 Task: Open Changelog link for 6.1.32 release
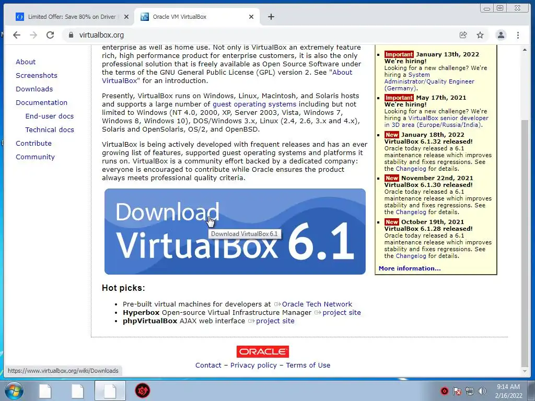click(x=411, y=169)
